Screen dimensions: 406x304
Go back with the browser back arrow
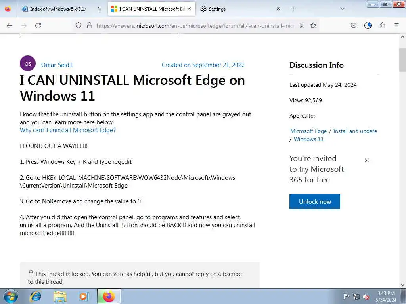pos(10,26)
